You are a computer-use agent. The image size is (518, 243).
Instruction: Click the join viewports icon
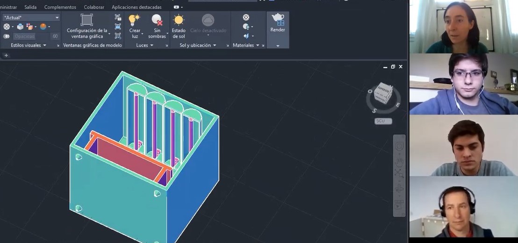pos(118,27)
